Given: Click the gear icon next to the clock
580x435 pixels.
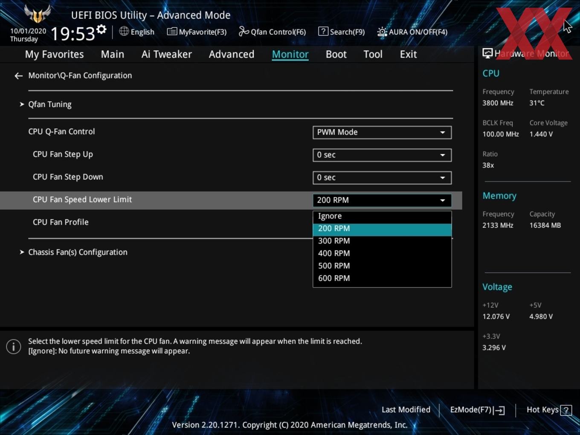Looking at the screenshot, I should click(101, 29).
